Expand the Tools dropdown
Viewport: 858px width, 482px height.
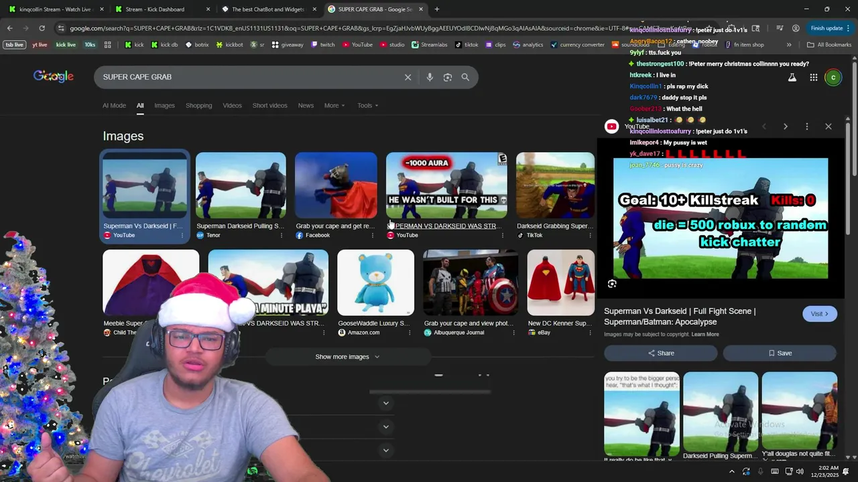pos(368,106)
